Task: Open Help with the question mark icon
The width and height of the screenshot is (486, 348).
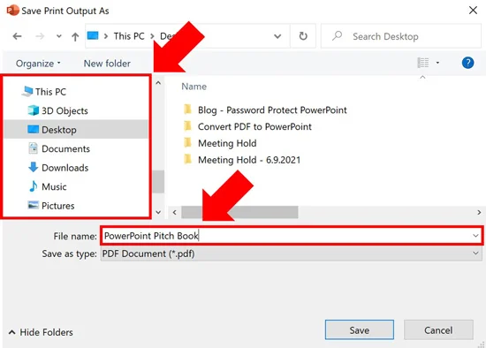Action: [x=467, y=63]
